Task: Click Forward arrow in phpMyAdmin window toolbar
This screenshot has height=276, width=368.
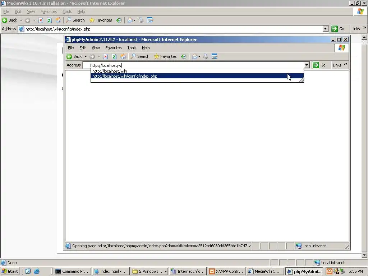Action: (x=92, y=56)
